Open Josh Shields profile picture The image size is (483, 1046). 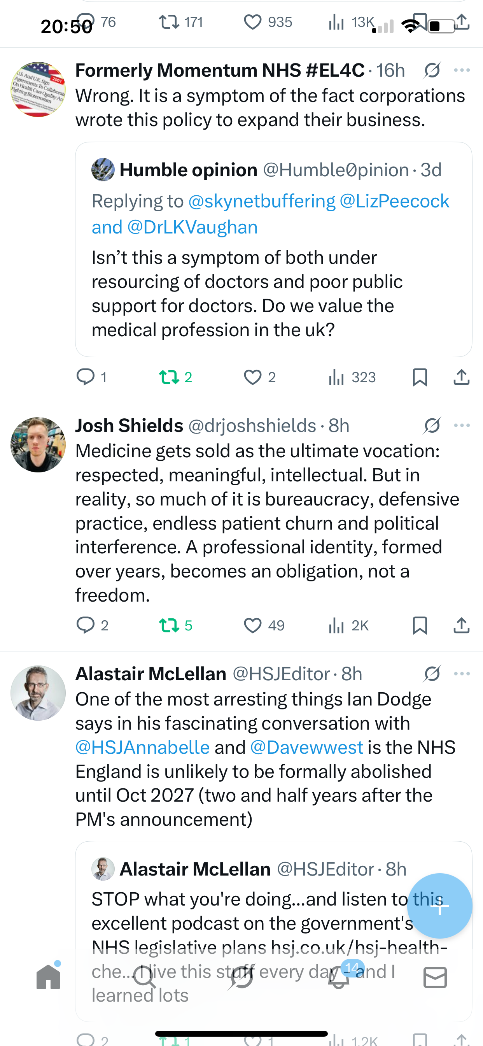point(38,445)
